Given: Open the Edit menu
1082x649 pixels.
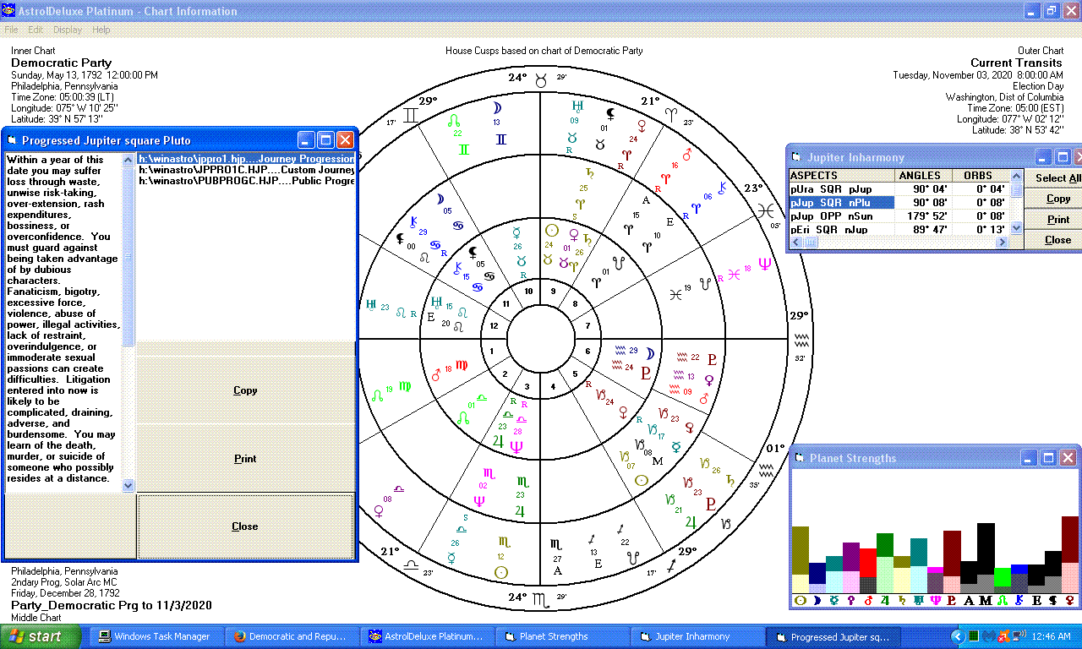Looking at the screenshot, I should [x=36, y=30].
